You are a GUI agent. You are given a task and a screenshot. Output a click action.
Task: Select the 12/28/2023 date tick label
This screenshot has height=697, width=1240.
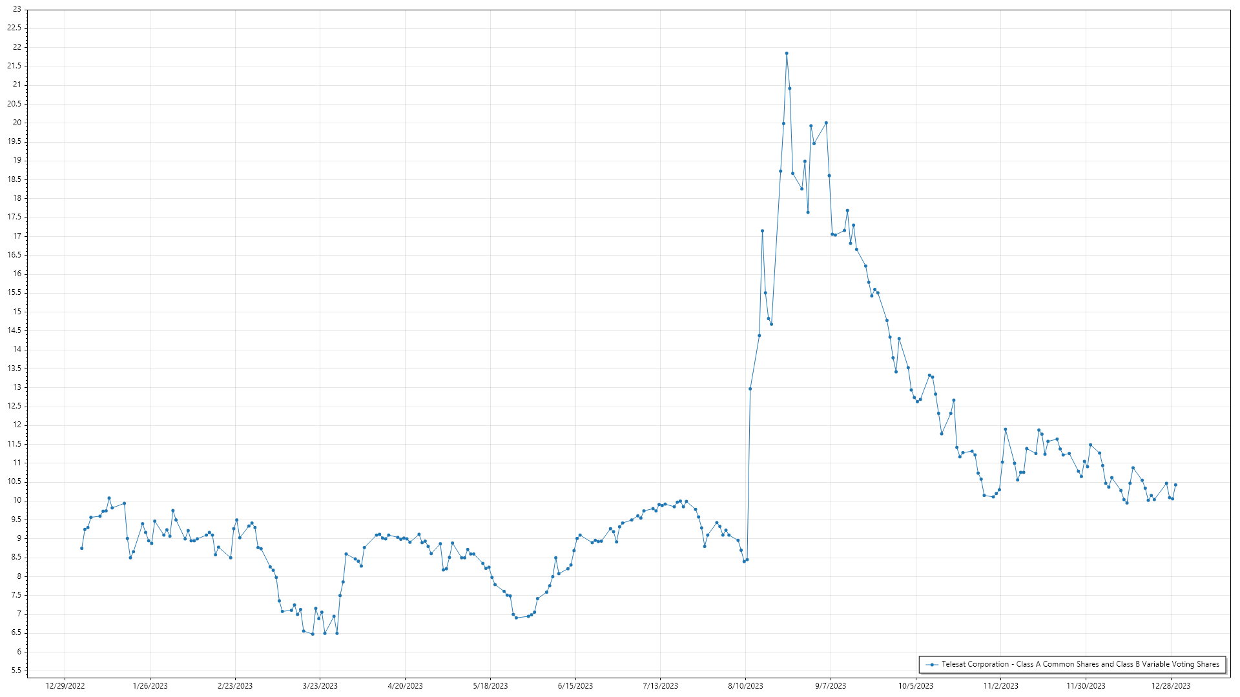point(1171,686)
